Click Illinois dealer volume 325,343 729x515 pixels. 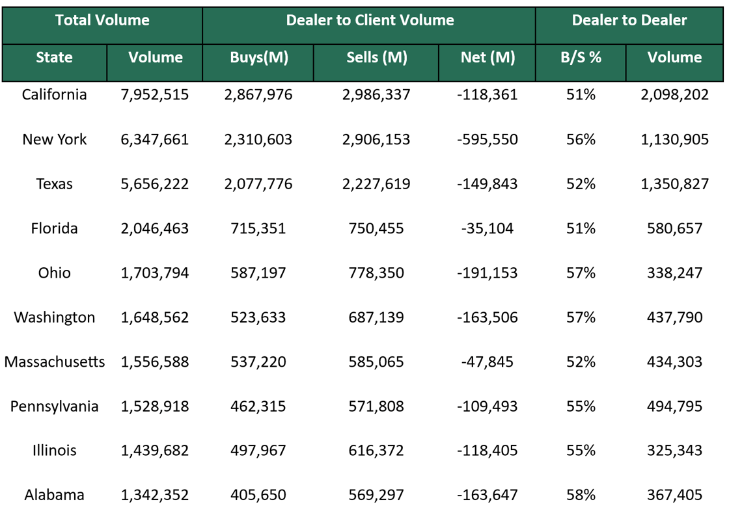pos(674,451)
